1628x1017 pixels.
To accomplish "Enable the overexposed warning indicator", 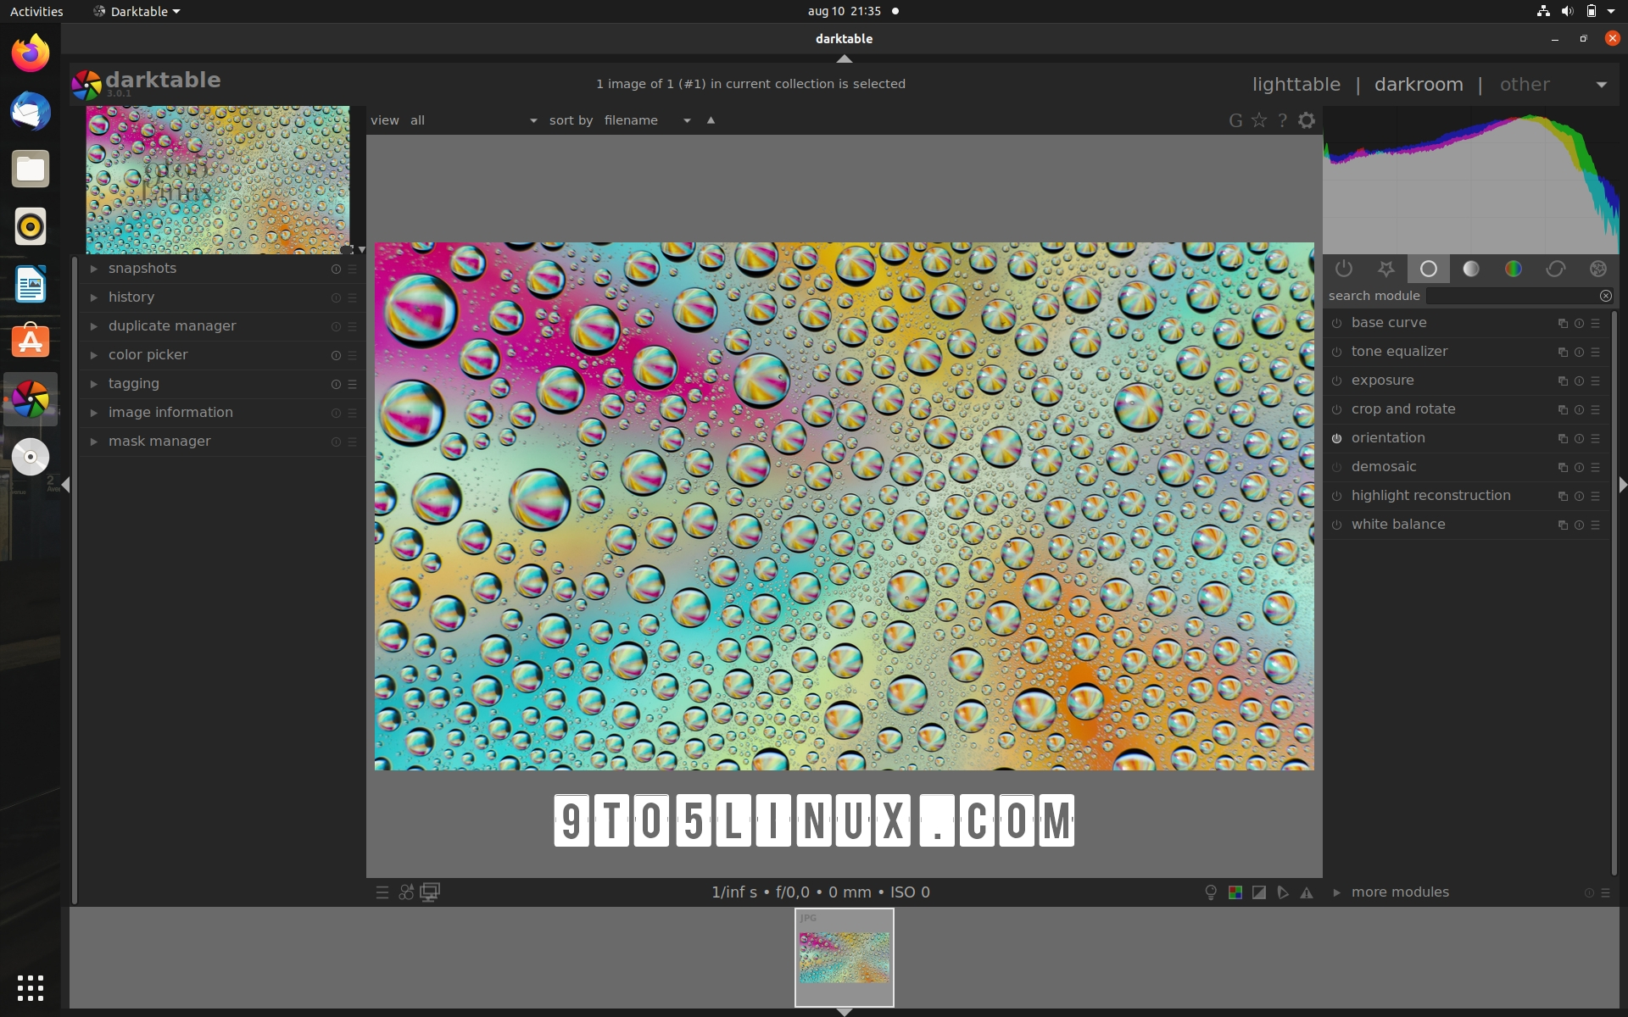I will click(x=1259, y=892).
